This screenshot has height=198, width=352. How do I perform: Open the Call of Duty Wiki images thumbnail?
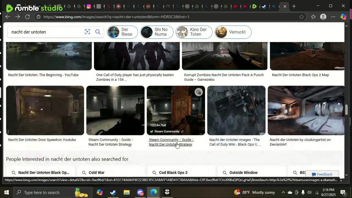[236, 110]
